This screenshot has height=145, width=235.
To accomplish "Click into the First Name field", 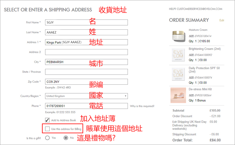I will coord(86,22).
